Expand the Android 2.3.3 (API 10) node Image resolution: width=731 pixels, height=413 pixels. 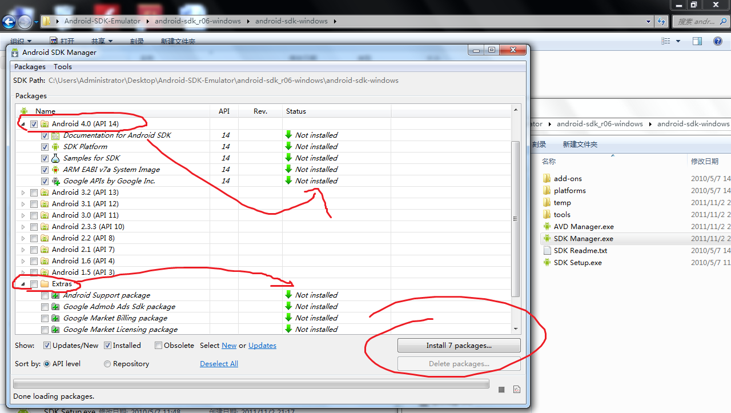[x=23, y=227]
